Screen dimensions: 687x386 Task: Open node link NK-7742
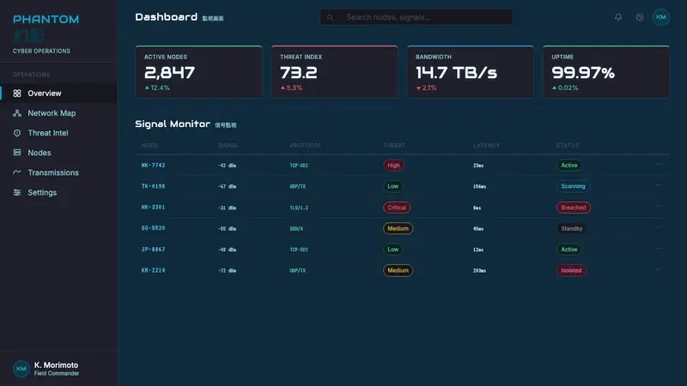(153, 165)
